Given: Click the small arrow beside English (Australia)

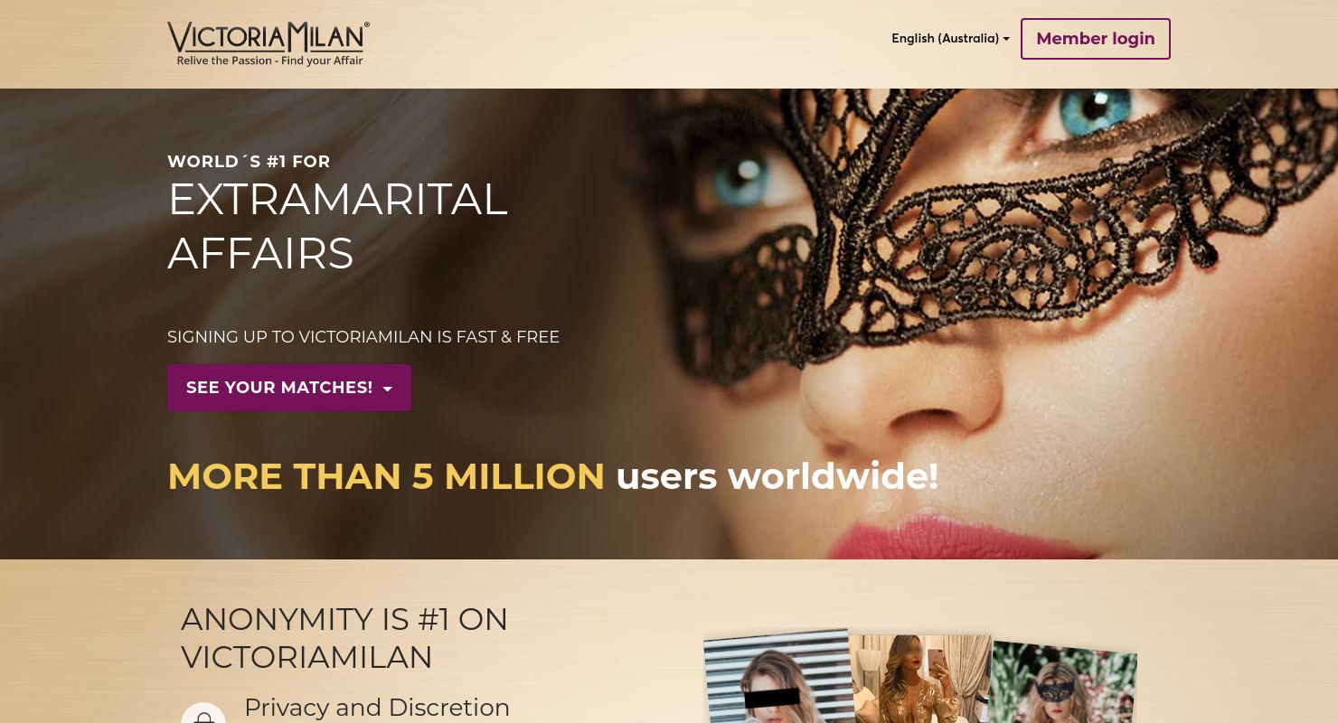Looking at the screenshot, I should pos(1006,39).
